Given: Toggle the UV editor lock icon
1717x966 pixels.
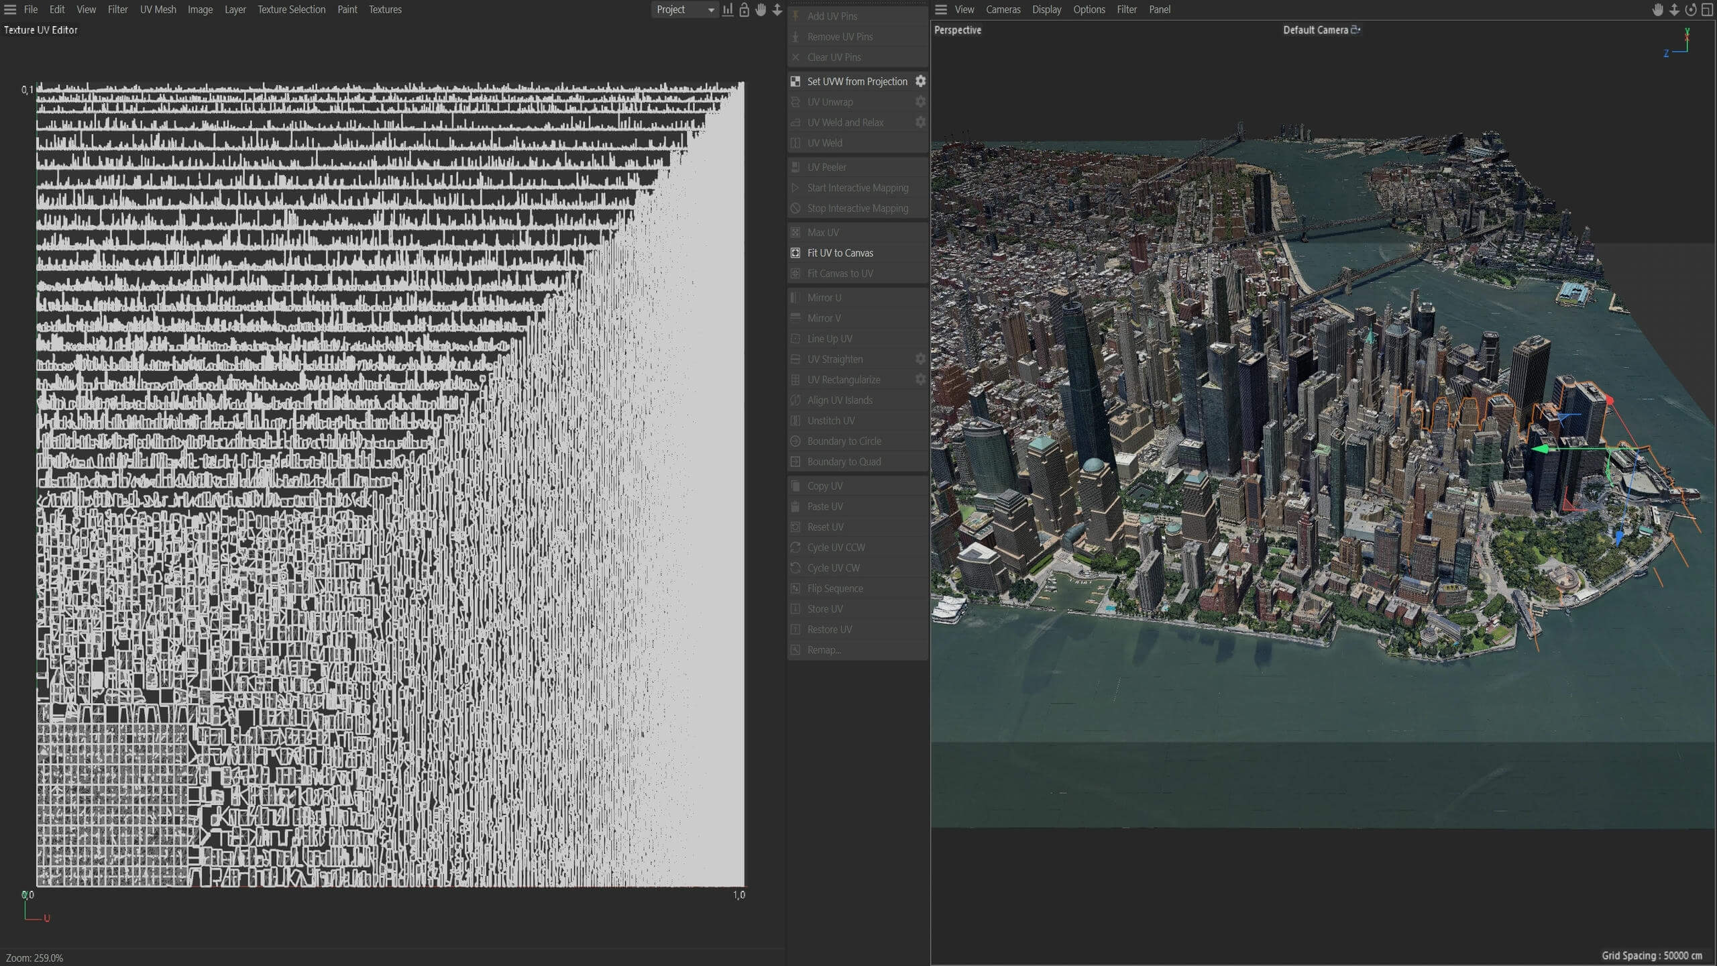Looking at the screenshot, I should [744, 9].
